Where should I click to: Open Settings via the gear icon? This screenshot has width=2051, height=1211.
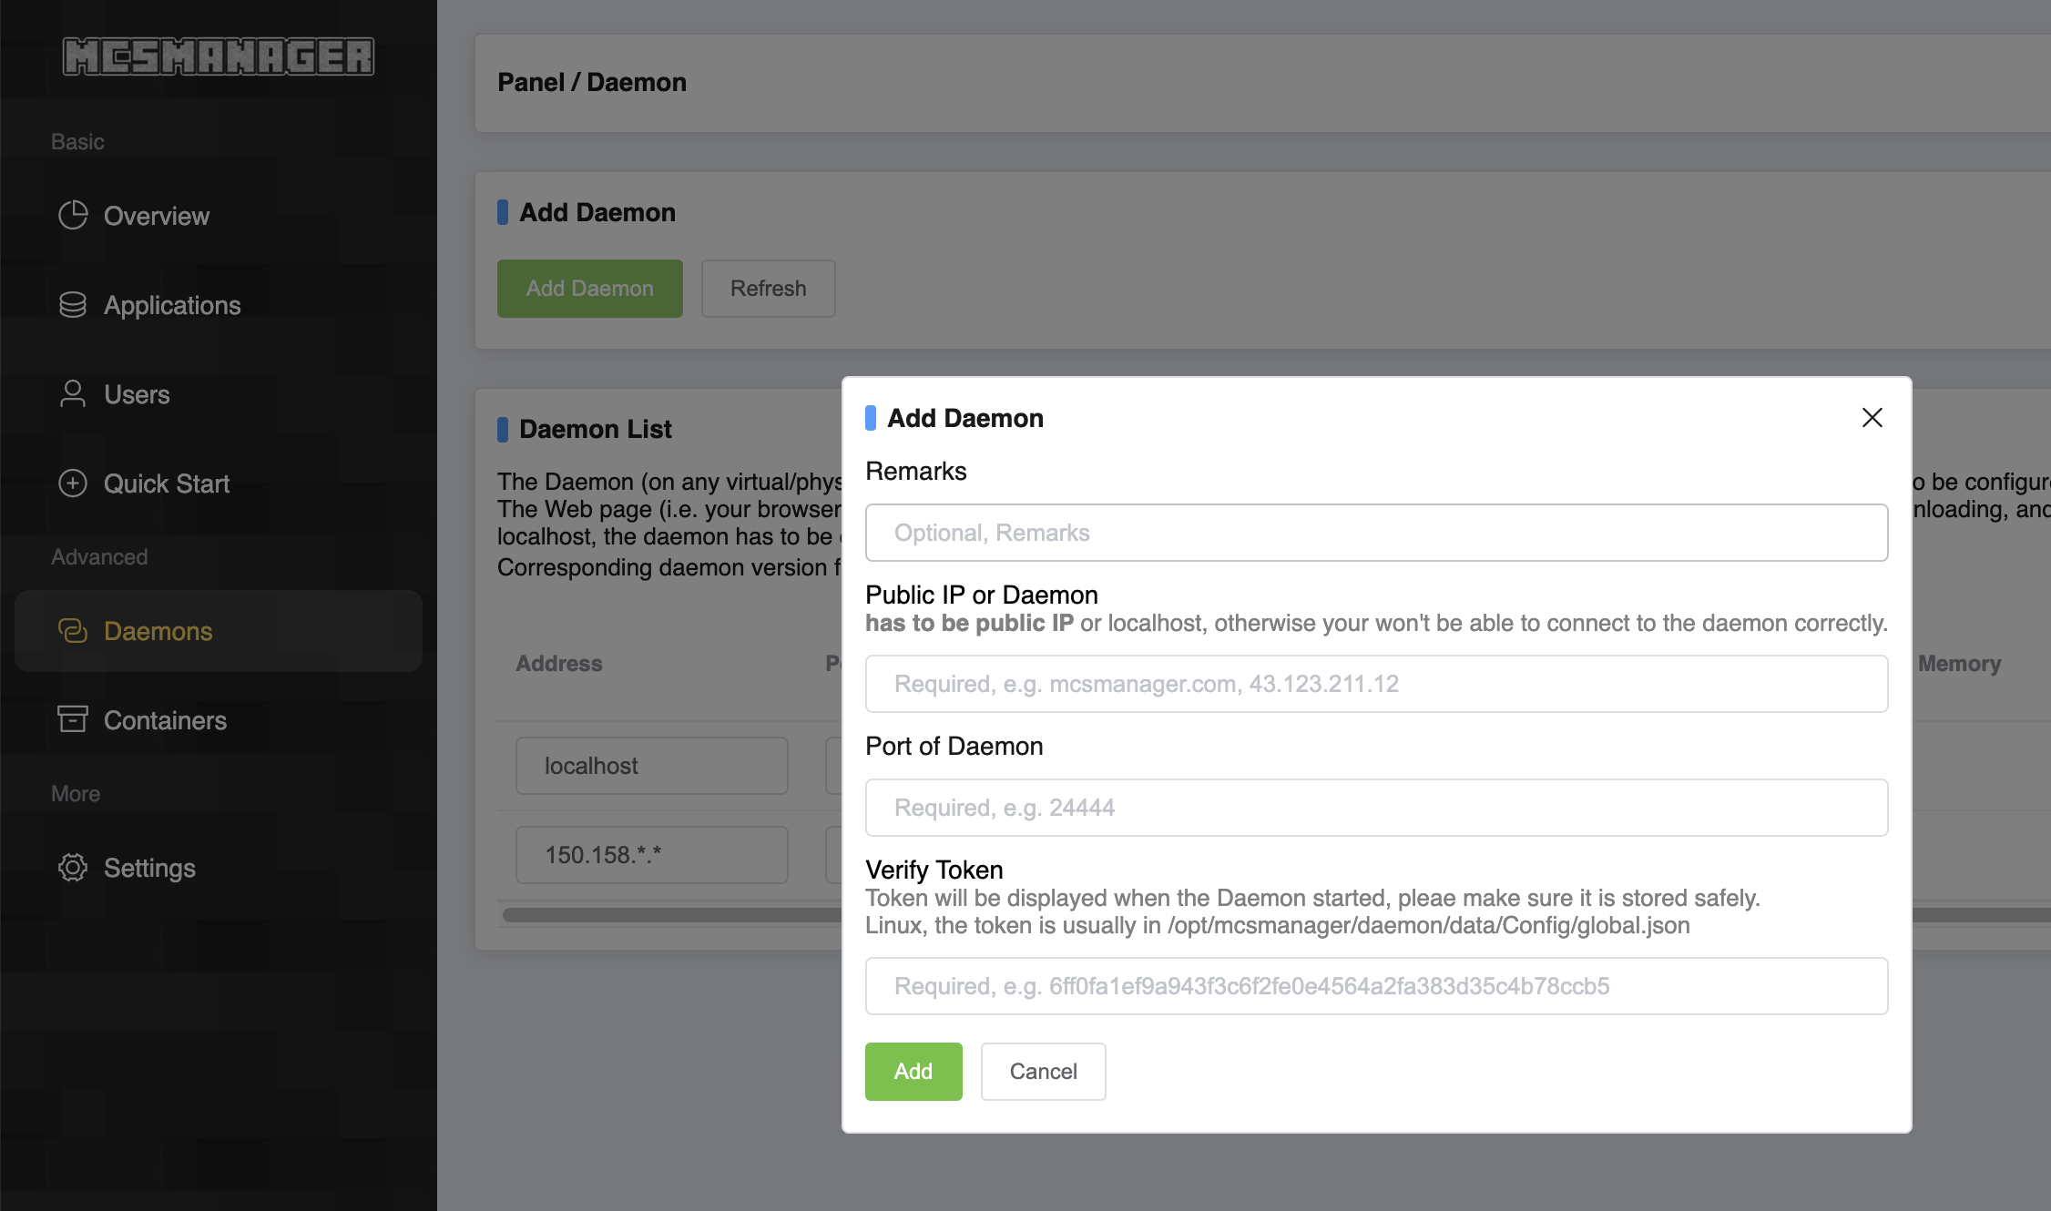73,868
